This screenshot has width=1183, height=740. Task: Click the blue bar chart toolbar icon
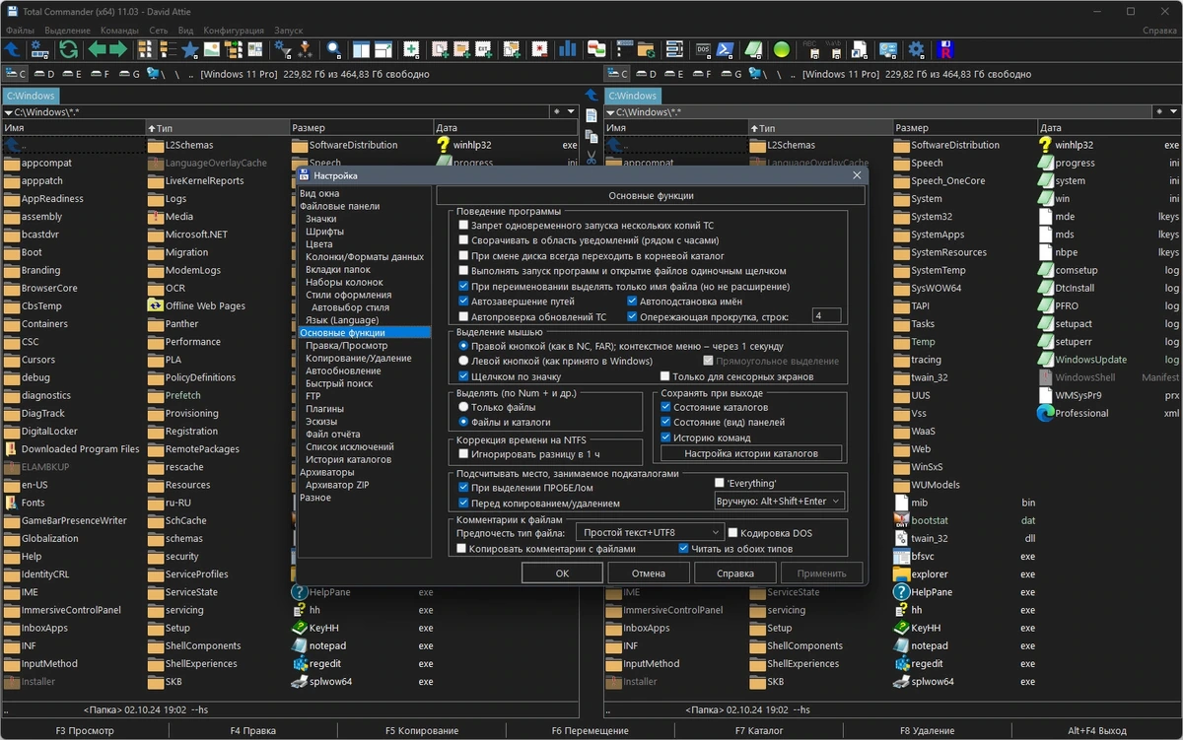pos(567,49)
